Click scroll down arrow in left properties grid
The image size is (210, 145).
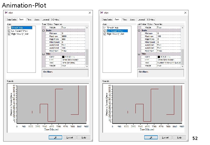87,66
